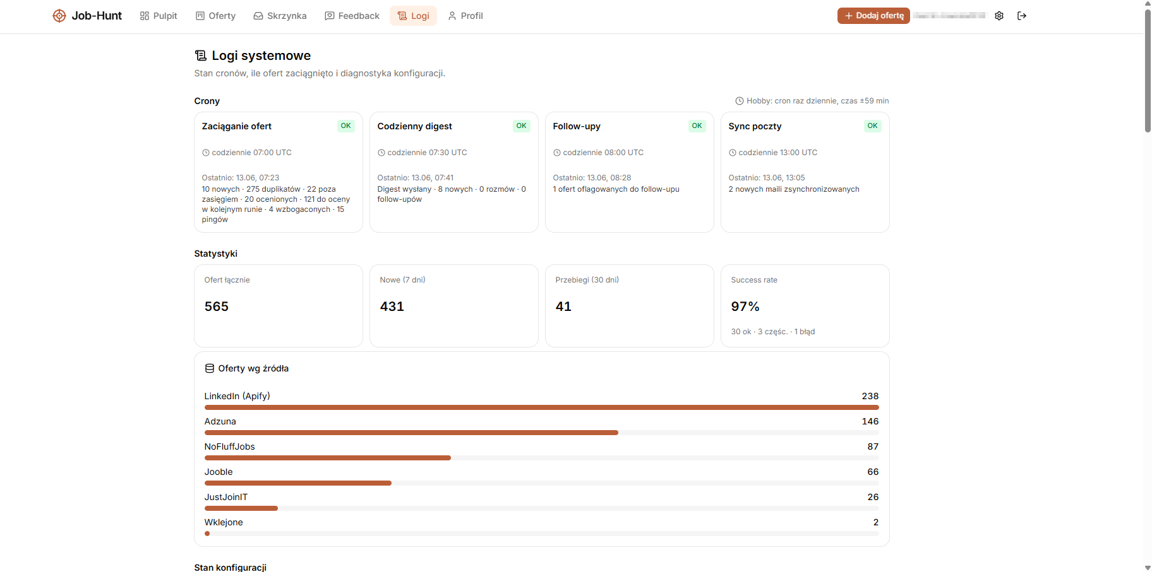Click the clock icon by codziennie 07:00 UTC
This screenshot has height=572, width=1152.
(x=206, y=153)
